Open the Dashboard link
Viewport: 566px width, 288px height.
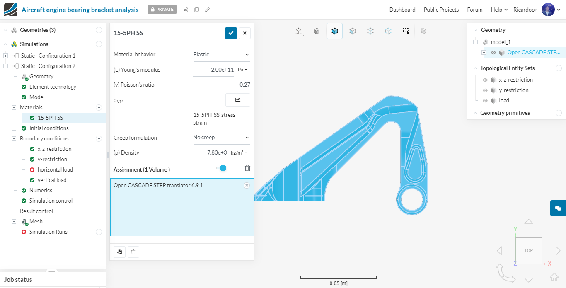402,10
